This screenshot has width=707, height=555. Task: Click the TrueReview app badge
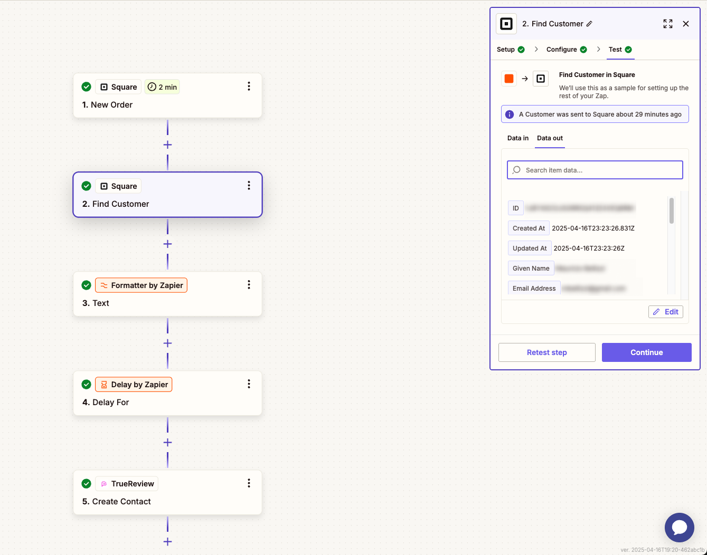[x=127, y=484]
